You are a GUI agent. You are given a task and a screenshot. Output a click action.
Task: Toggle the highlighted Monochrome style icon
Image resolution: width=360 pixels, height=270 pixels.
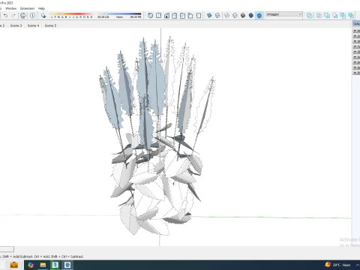[x=259, y=16]
